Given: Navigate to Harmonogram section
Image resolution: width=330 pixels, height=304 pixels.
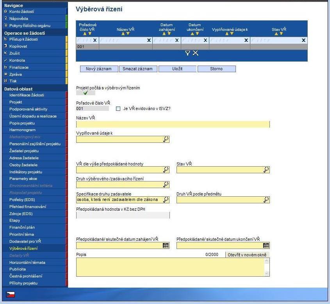Looking at the screenshot, I should pos(22,130).
